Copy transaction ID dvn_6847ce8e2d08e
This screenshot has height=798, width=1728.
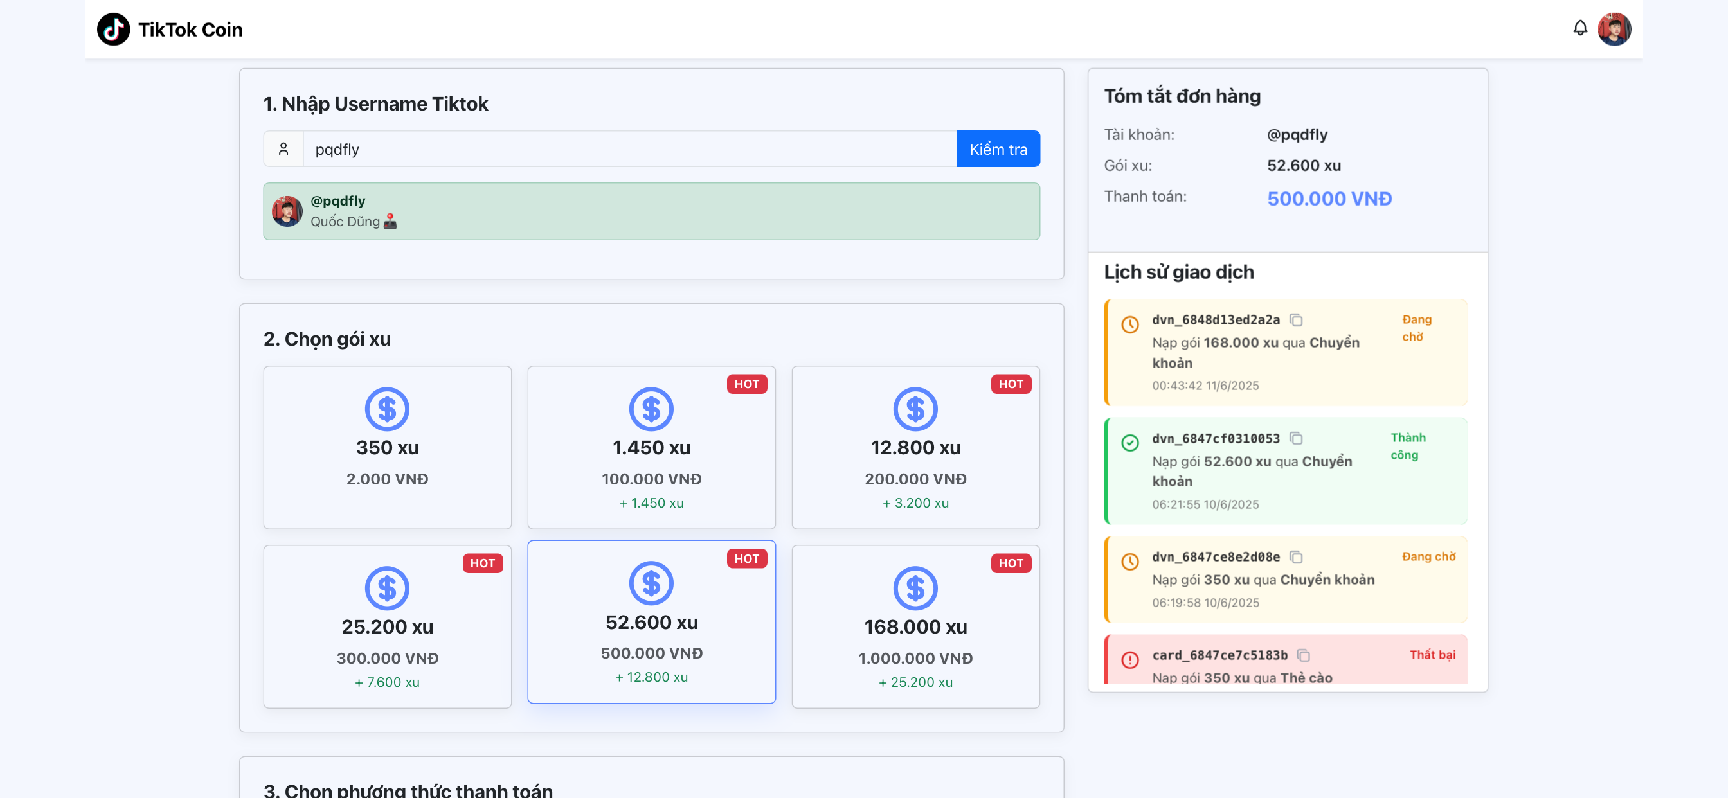1296,557
